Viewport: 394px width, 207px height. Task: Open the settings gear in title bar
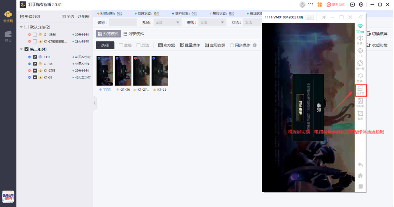[x=361, y=4]
